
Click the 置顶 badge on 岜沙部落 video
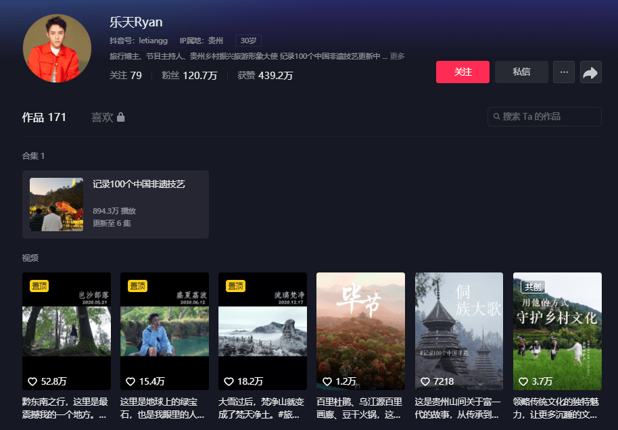coord(40,286)
